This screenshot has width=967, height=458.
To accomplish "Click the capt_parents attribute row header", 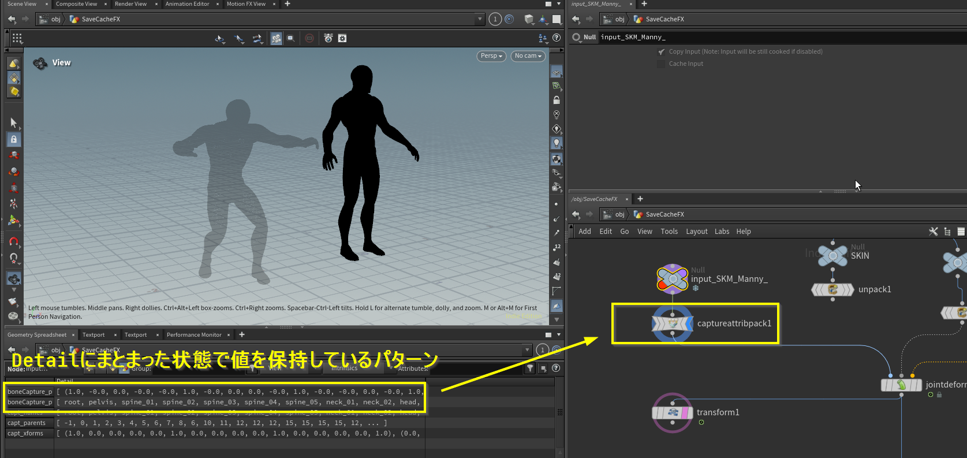I will pos(27,423).
